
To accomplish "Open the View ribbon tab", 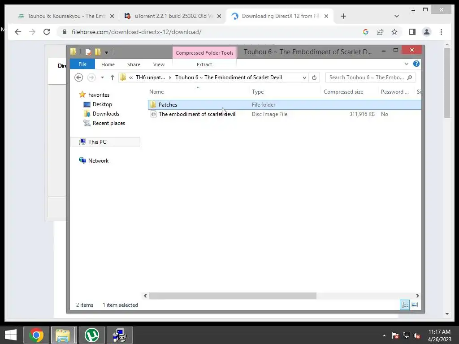I will (x=159, y=64).
